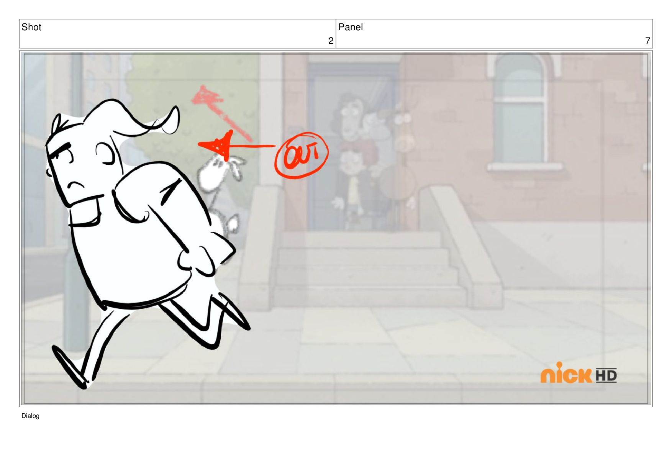672x475 pixels.
Task: Click the panel number '7' value
Action: [647, 41]
